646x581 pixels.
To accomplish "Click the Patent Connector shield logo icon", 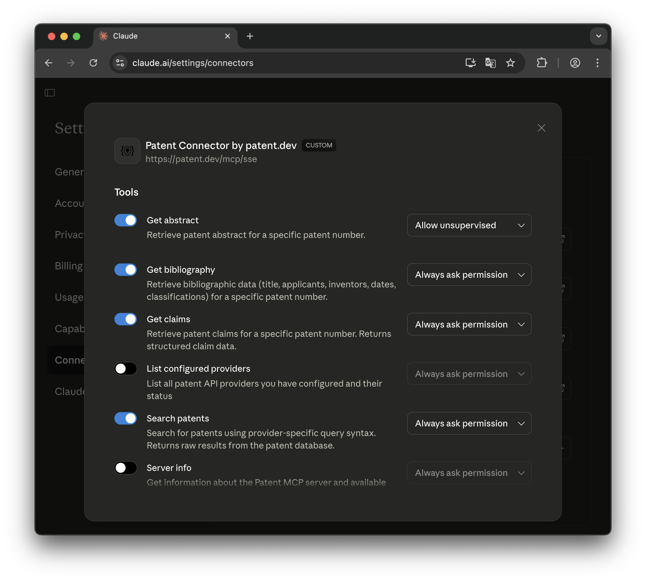I will [127, 151].
